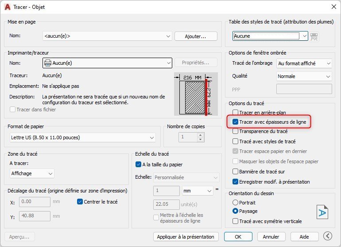The width and height of the screenshot is (341, 247).
Task: Expand the Format de papier dropdown
Action: [x=83, y=137]
